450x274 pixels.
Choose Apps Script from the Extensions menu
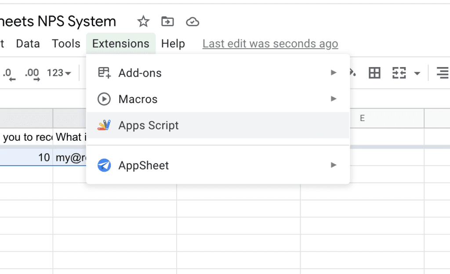tap(149, 125)
